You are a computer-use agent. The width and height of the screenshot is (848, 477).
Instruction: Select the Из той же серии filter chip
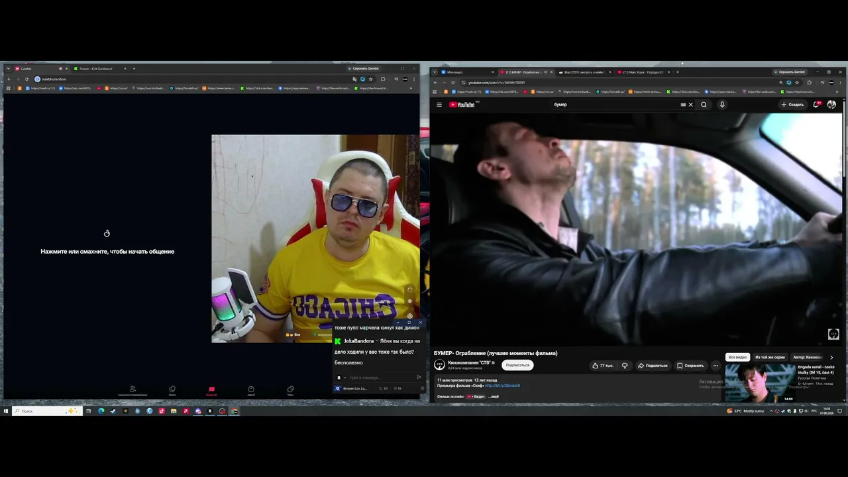point(770,357)
